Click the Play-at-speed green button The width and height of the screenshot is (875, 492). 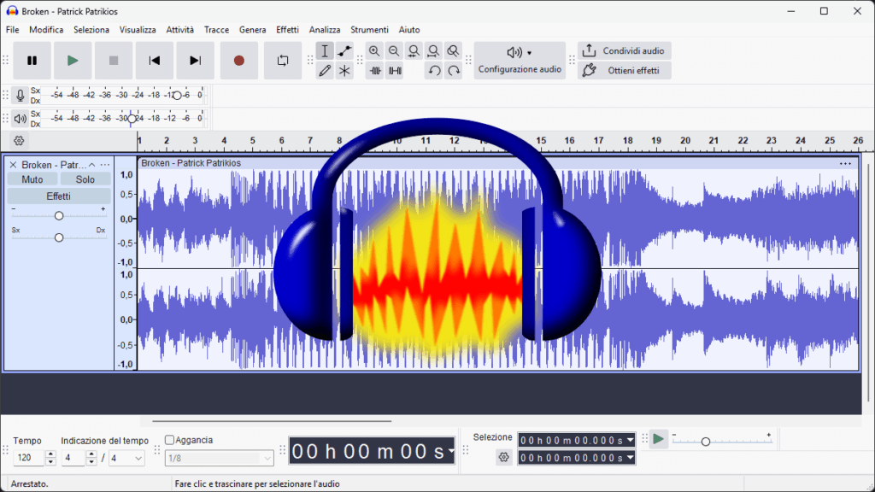[x=659, y=439]
